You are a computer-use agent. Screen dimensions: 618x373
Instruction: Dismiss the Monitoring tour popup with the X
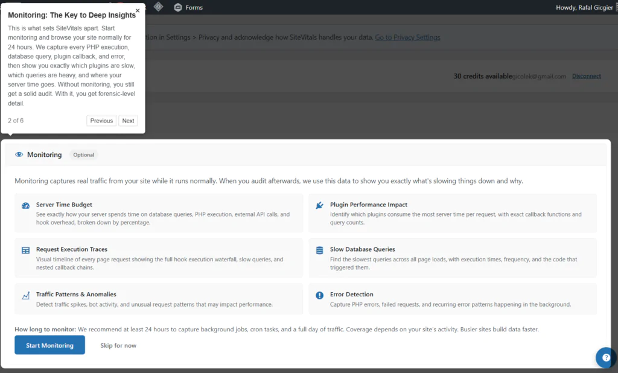(x=138, y=10)
